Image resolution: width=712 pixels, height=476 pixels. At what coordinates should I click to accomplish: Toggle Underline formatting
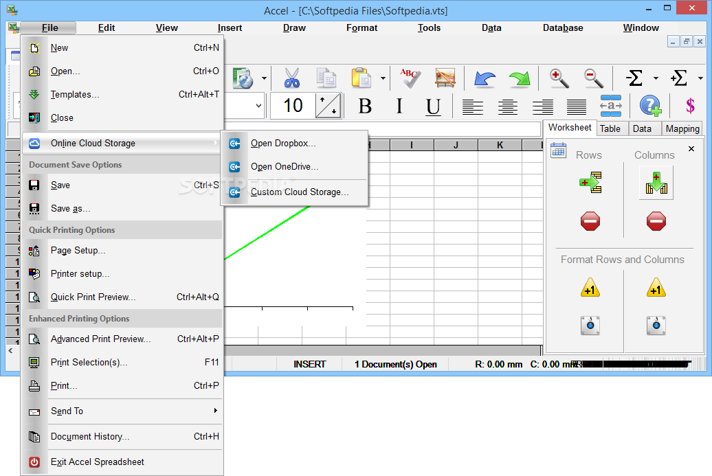(433, 107)
